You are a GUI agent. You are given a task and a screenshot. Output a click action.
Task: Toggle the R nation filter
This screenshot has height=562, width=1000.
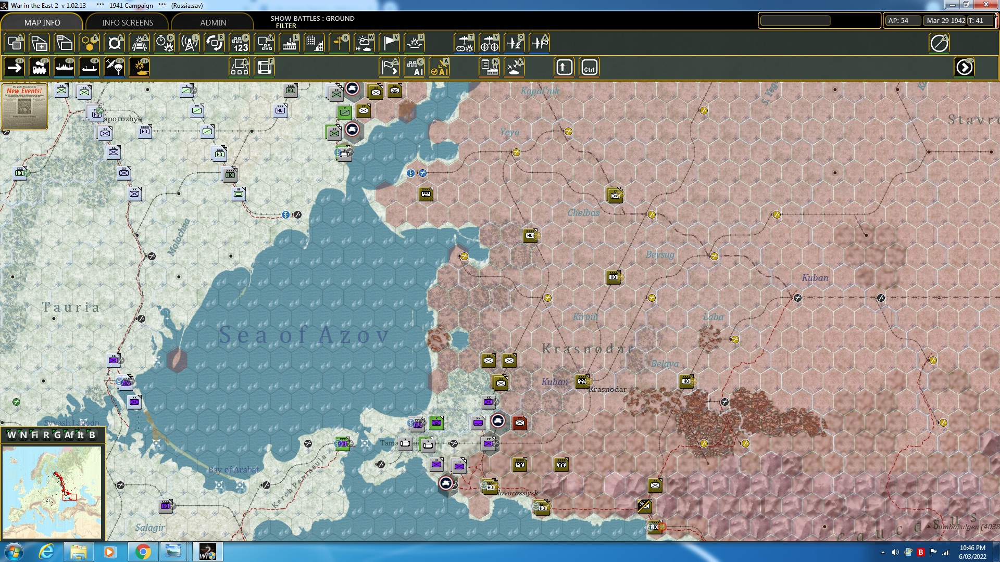pos(46,435)
